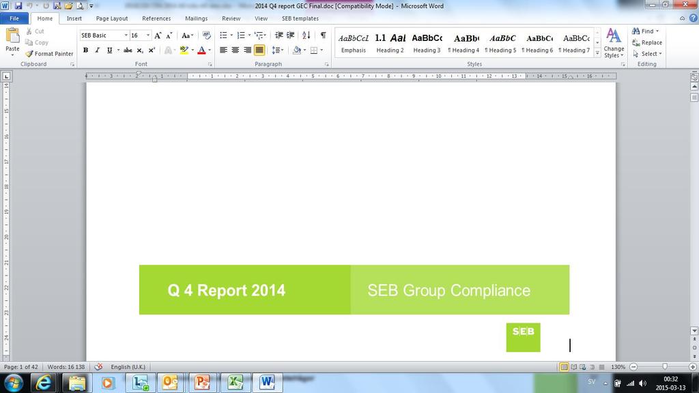Open the Find dropdown arrow
Screen dimensions: 699x393
tap(657, 31)
